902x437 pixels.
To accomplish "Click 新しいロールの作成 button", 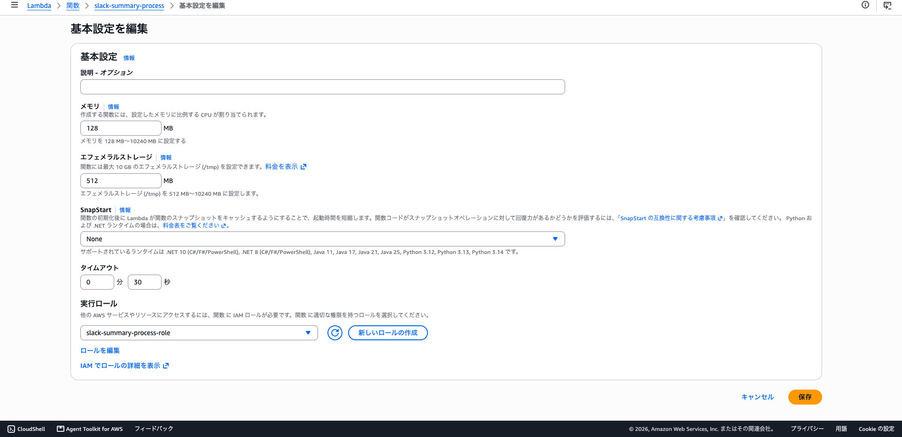I will click(388, 333).
